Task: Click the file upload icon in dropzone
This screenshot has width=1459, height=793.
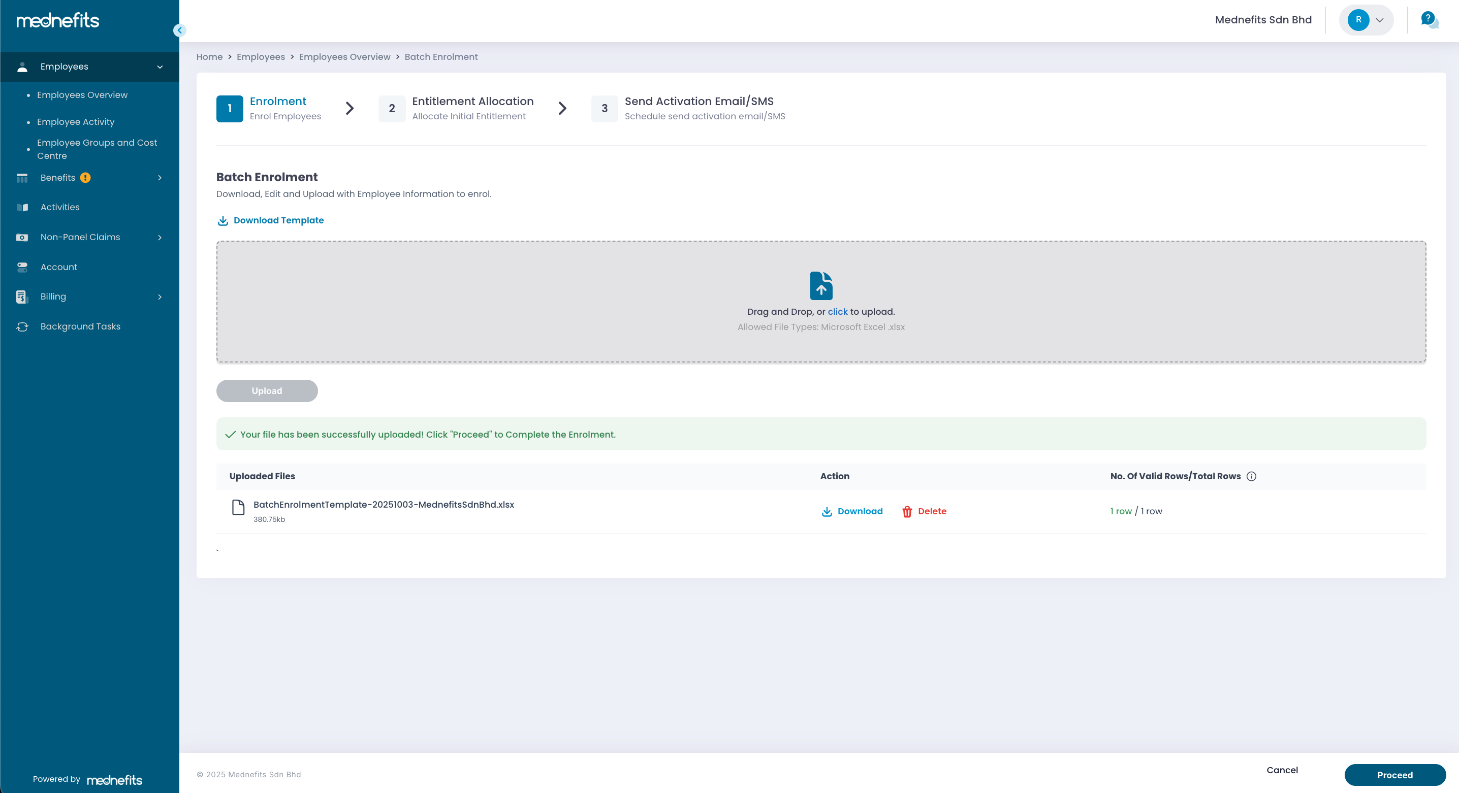Action: [821, 285]
